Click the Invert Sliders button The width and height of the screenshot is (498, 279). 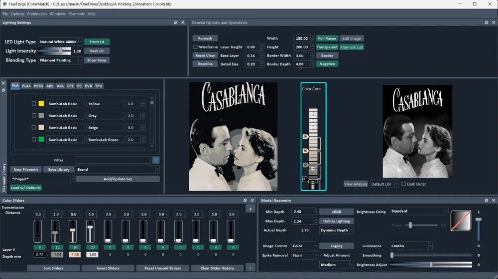[x=108, y=268]
